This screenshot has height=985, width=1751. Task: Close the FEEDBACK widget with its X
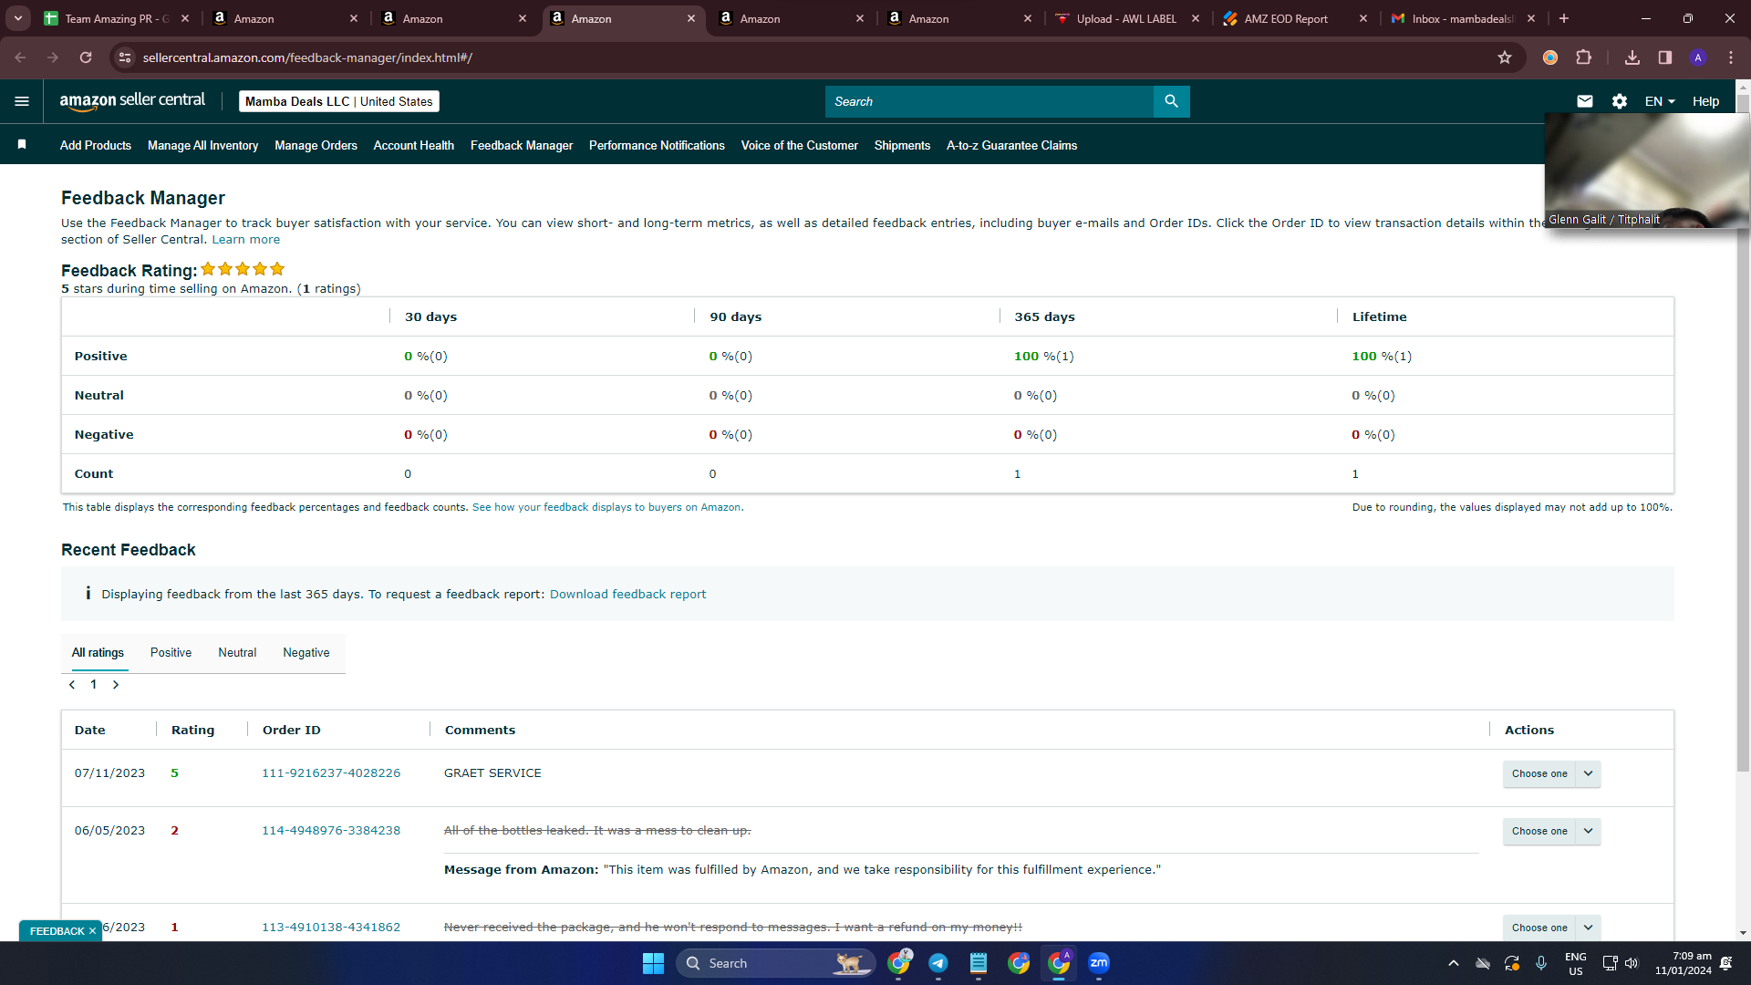pyautogui.click(x=92, y=931)
